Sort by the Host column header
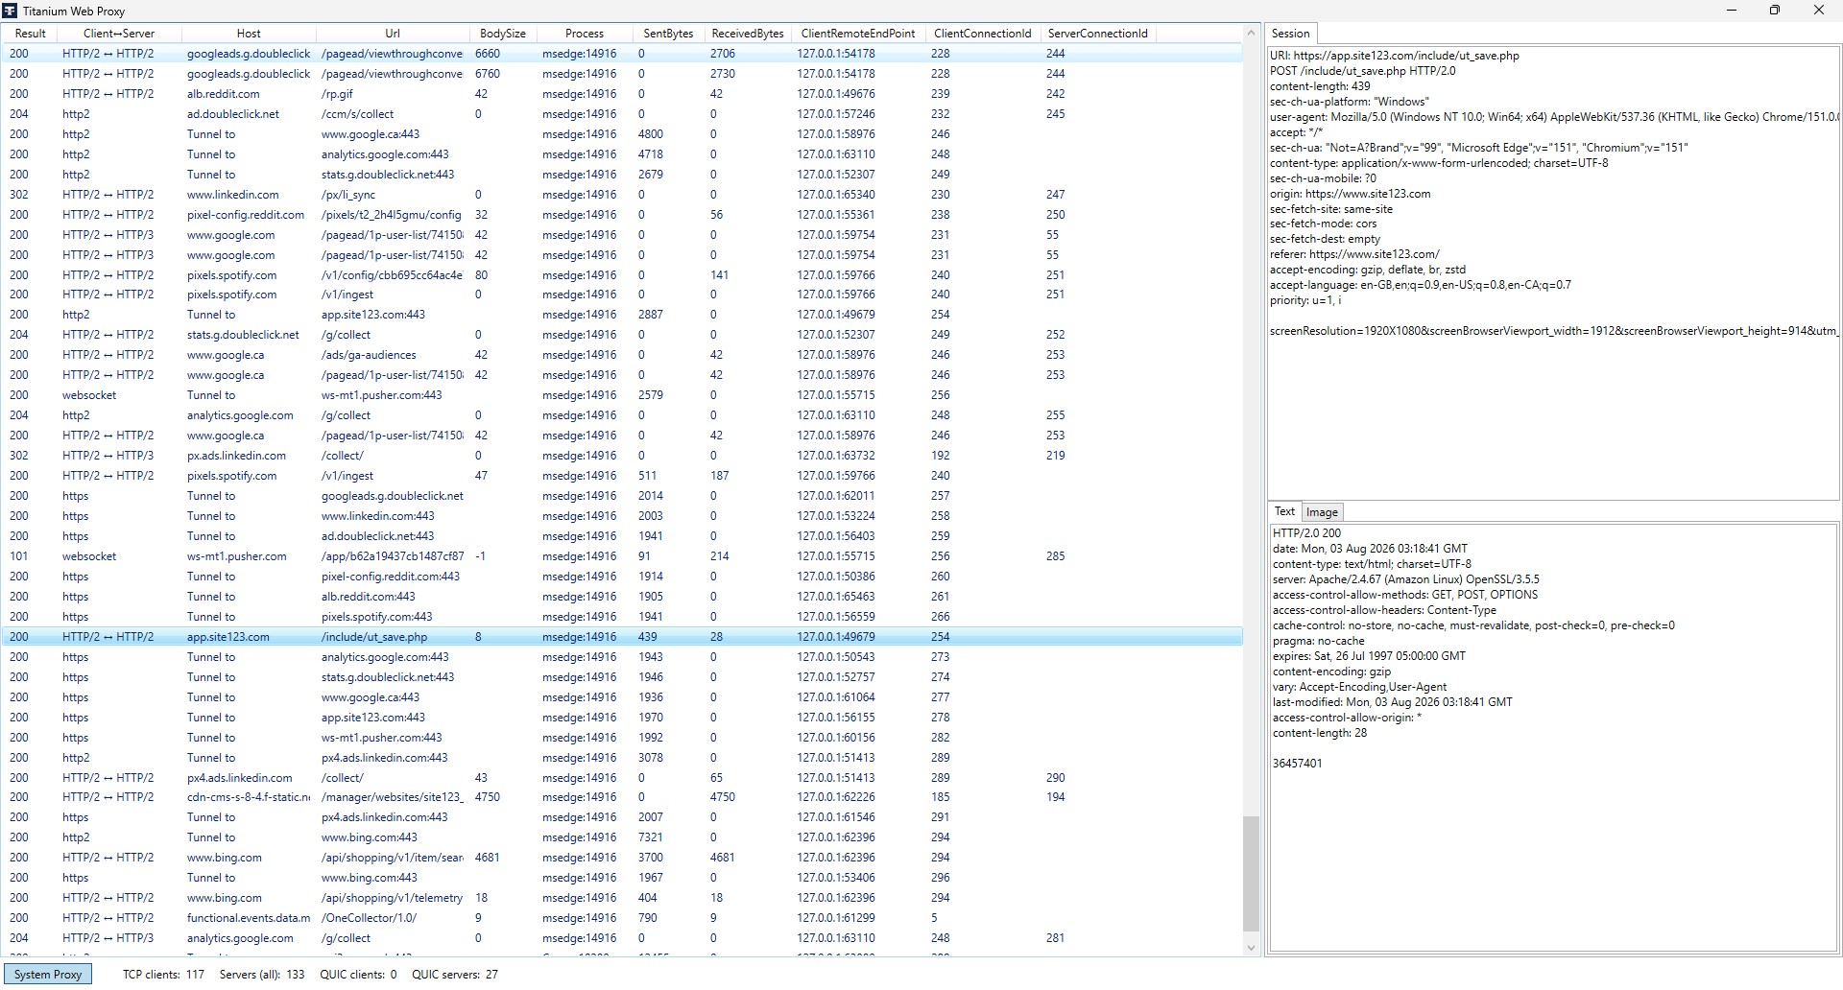 click(x=249, y=34)
